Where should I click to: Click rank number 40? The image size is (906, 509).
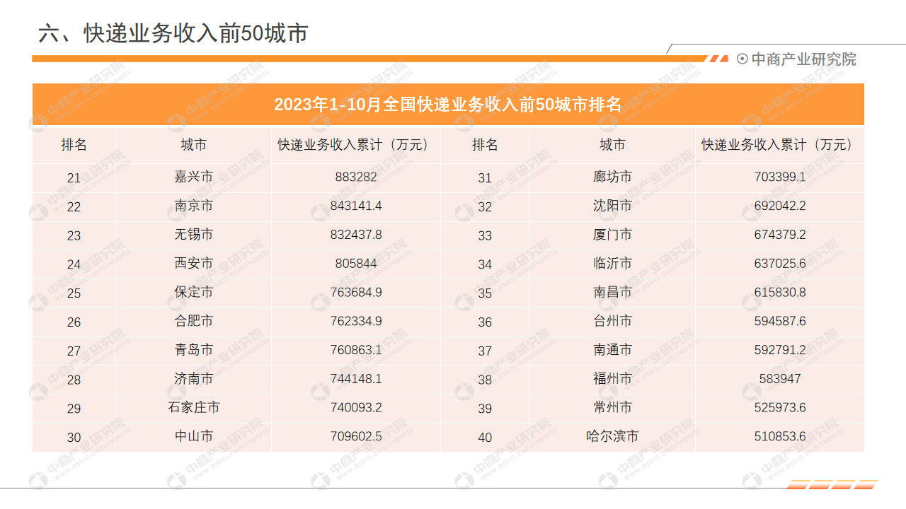485,438
